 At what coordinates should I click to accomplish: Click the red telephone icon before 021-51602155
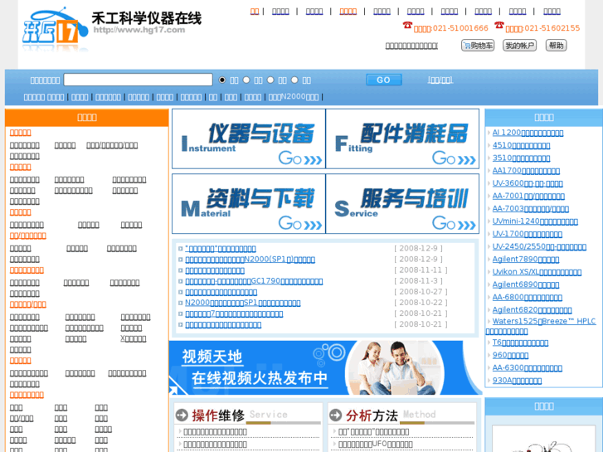(x=499, y=26)
